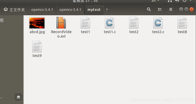Click the test9 file name label
196x104 pixels.
(x=37, y=56)
